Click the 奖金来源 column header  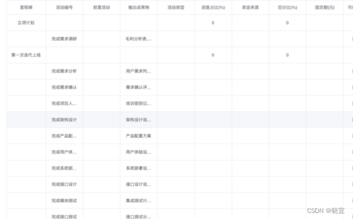tap(250, 7)
